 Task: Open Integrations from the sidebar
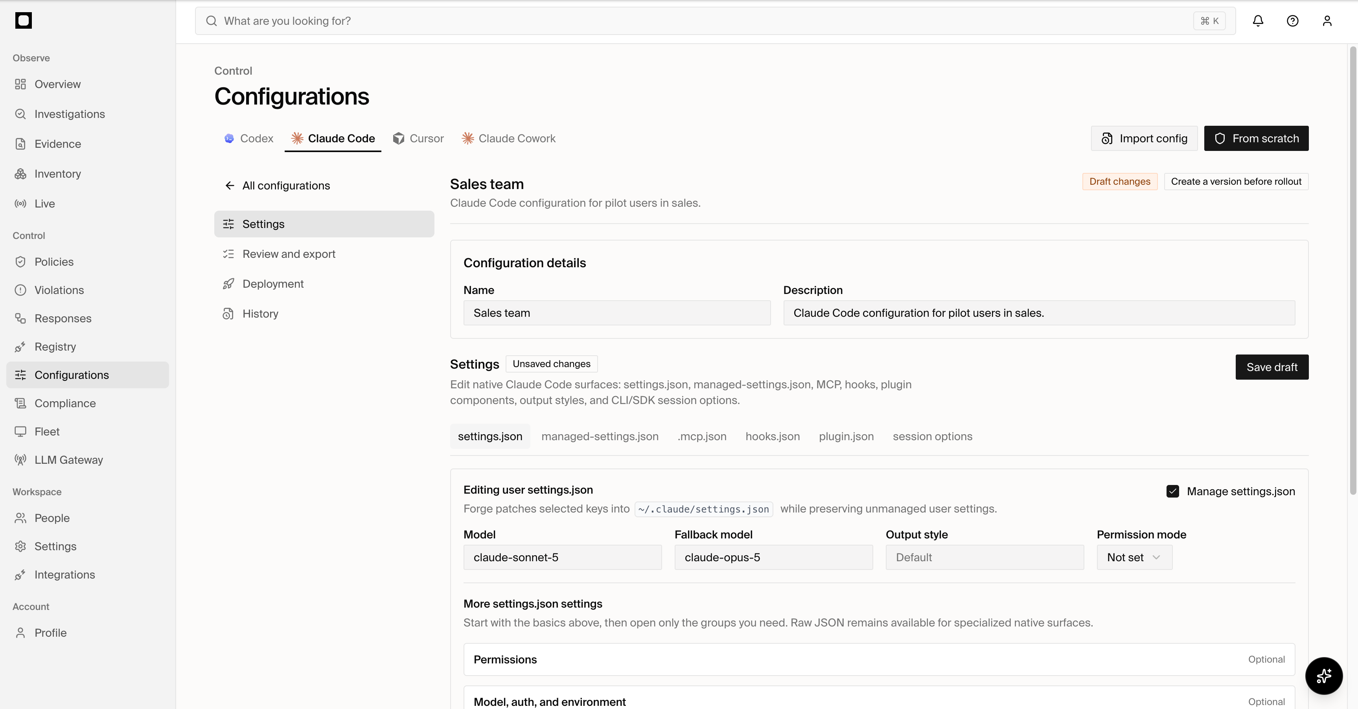click(88, 575)
